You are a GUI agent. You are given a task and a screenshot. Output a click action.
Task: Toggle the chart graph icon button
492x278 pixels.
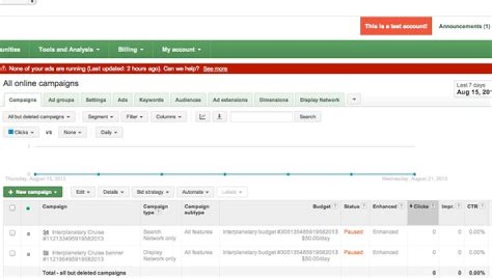click(x=202, y=117)
